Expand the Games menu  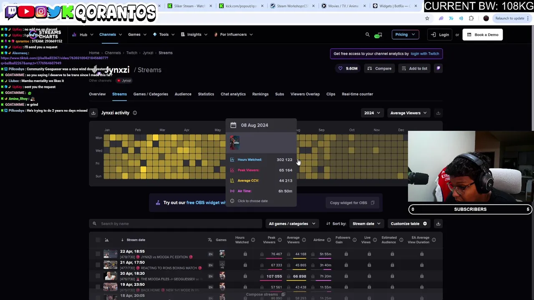137,35
